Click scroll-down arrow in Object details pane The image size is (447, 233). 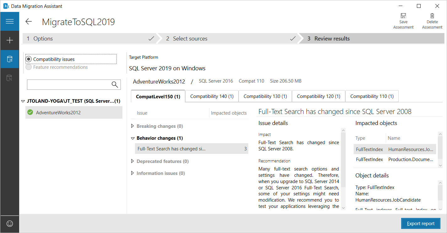click(440, 209)
